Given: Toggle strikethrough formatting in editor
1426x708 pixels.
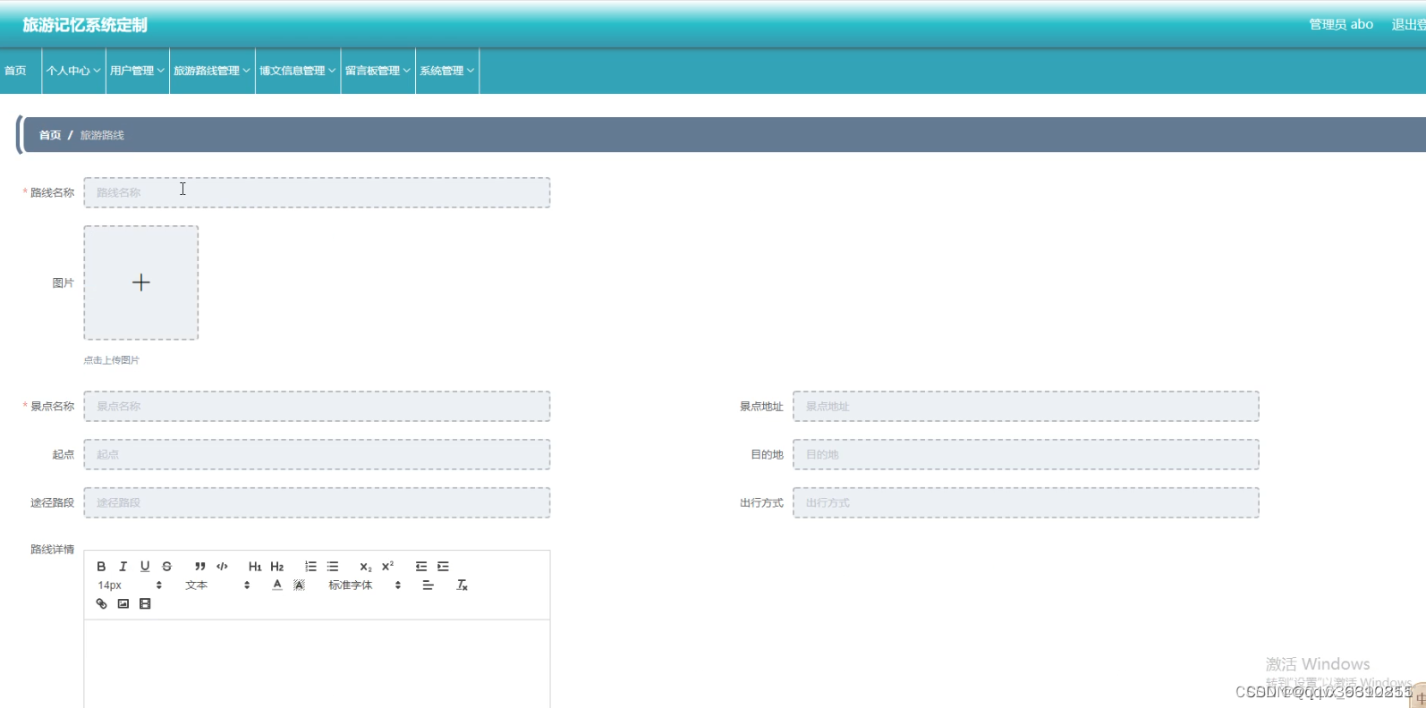Looking at the screenshot, I should pyautogui.click(x=166, y=567).
